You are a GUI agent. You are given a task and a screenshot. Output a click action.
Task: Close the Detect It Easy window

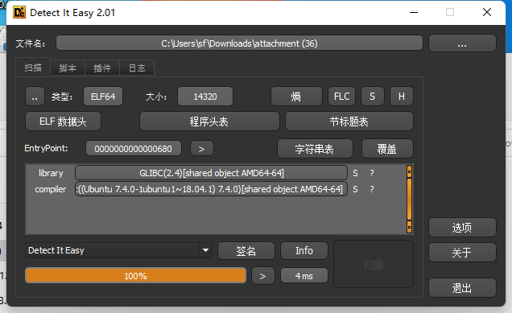coord(487,12)
